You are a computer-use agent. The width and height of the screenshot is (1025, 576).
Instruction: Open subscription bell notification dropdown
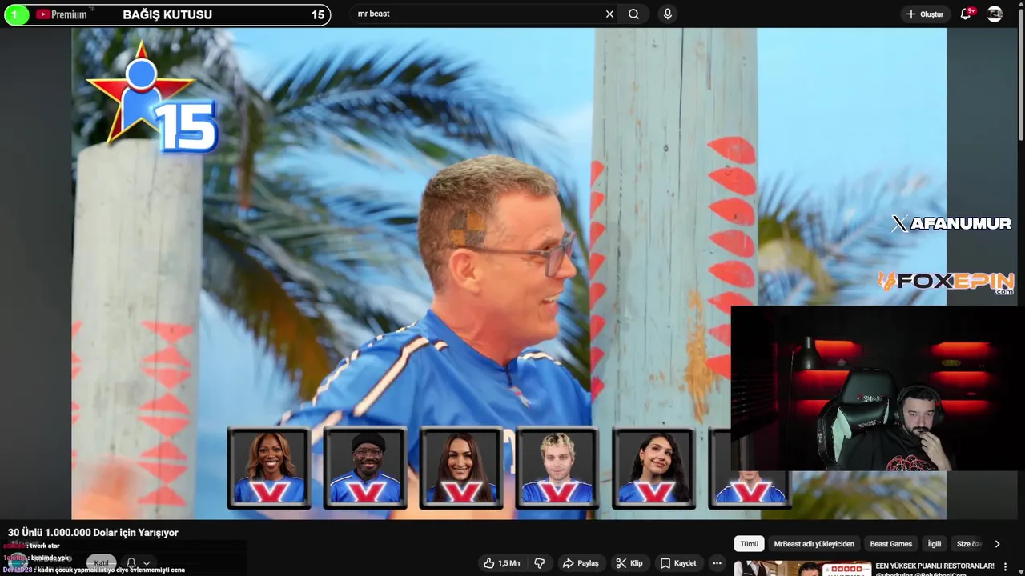pos(137,563)
